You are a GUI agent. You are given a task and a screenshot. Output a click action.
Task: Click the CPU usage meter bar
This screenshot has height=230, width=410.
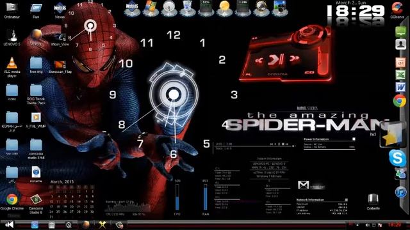(x=177, y=197)
